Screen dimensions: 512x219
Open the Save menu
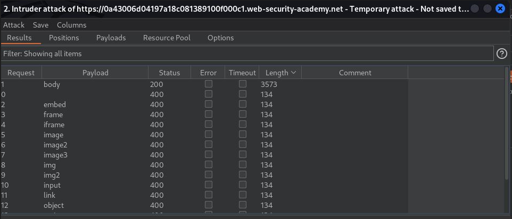tap(40, 25)
